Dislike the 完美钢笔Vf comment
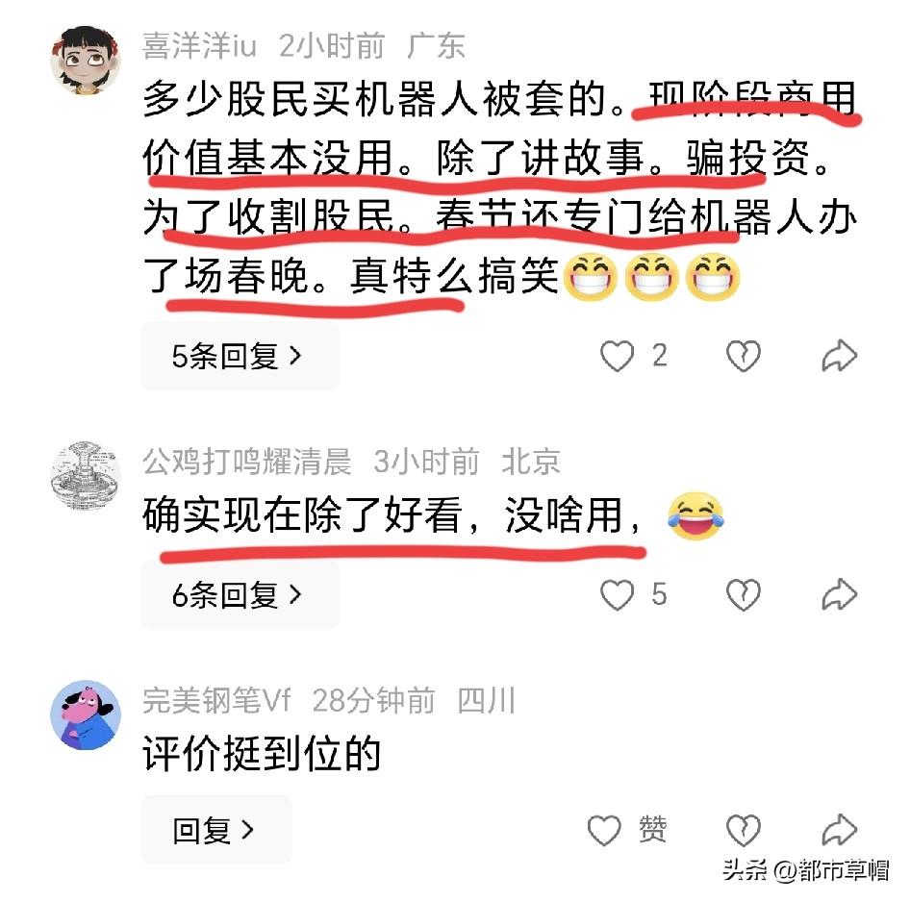910x902 pixels. tap(744, 830)
